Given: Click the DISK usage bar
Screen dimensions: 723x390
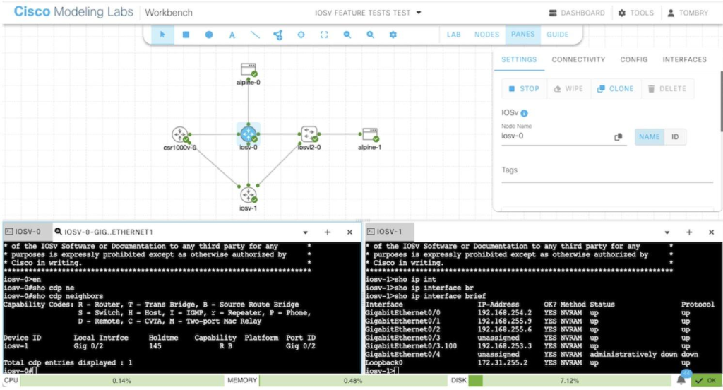Looking at the screenshot, I should 570,381.
